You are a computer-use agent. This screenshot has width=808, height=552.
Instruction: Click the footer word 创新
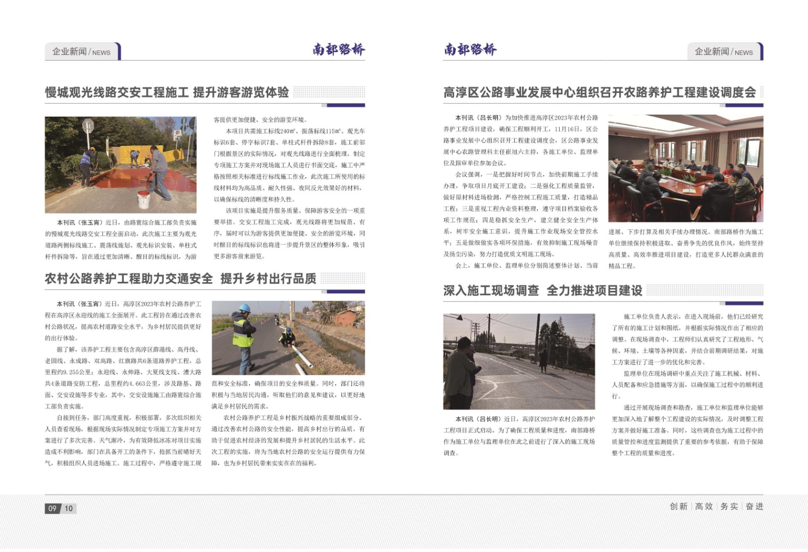[x=679, y=507]
